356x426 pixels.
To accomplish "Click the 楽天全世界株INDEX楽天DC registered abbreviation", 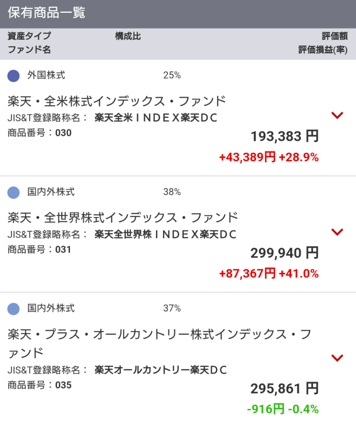I will click(166, 235).
